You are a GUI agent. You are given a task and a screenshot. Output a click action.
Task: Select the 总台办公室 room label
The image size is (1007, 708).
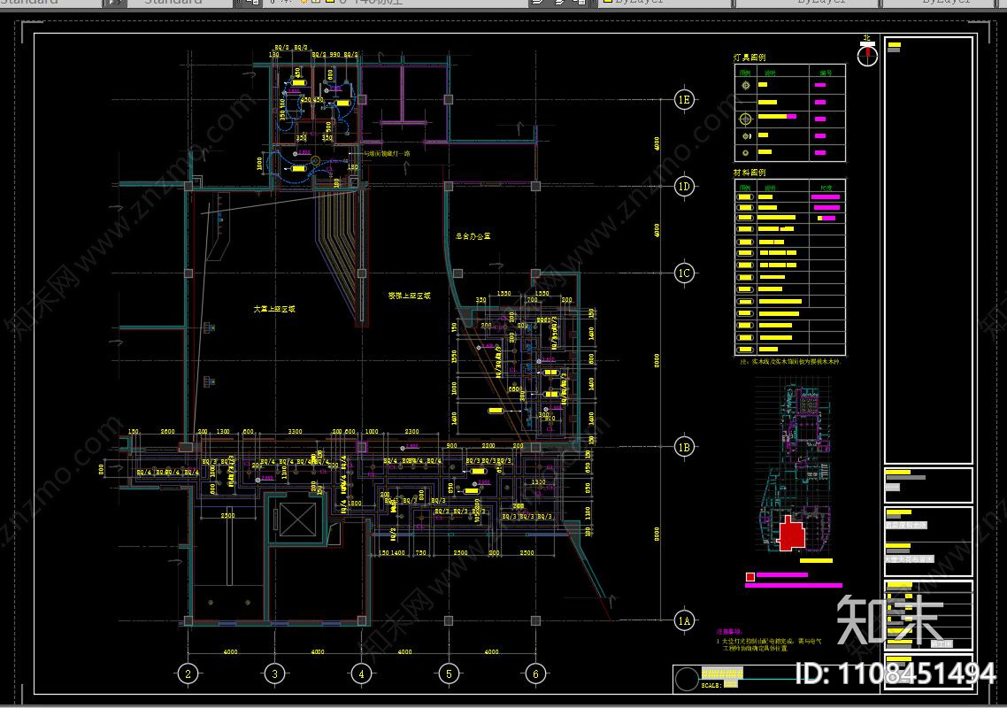click(473, 236)
